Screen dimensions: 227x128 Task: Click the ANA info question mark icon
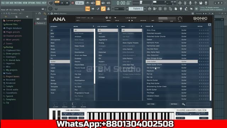coord(107,18)
